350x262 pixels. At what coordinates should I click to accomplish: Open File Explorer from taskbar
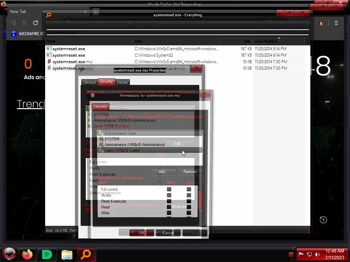pyautogui.click(x=67, y=255)
